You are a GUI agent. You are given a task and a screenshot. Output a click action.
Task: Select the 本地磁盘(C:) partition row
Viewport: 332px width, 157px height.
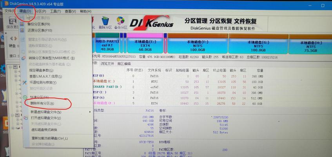(x=178, y=82)
